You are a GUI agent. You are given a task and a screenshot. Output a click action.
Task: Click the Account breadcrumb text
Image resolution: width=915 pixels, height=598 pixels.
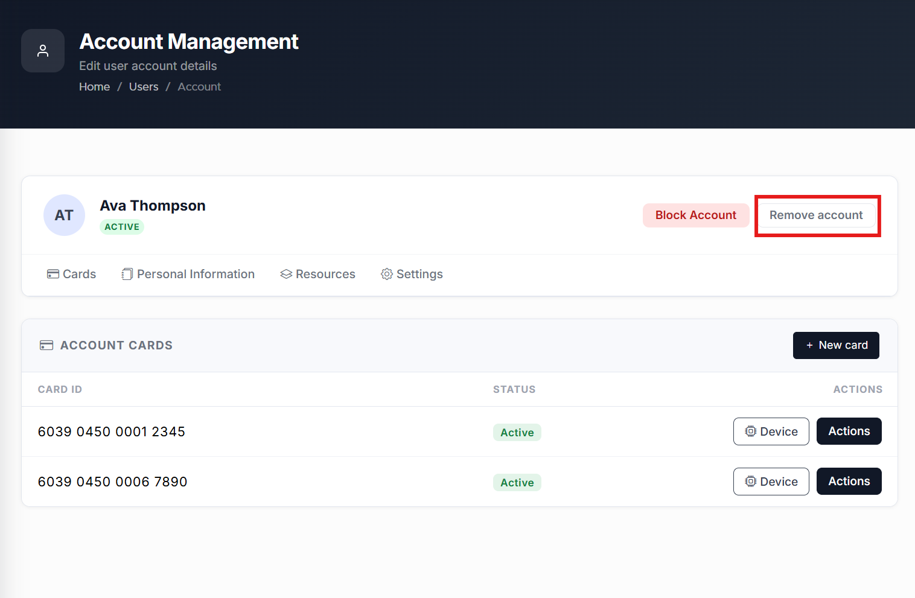[x=199, y=87]
